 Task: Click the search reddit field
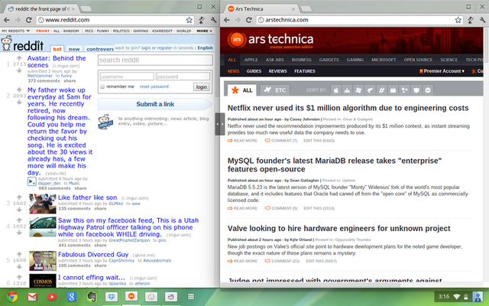click(155, 60)
